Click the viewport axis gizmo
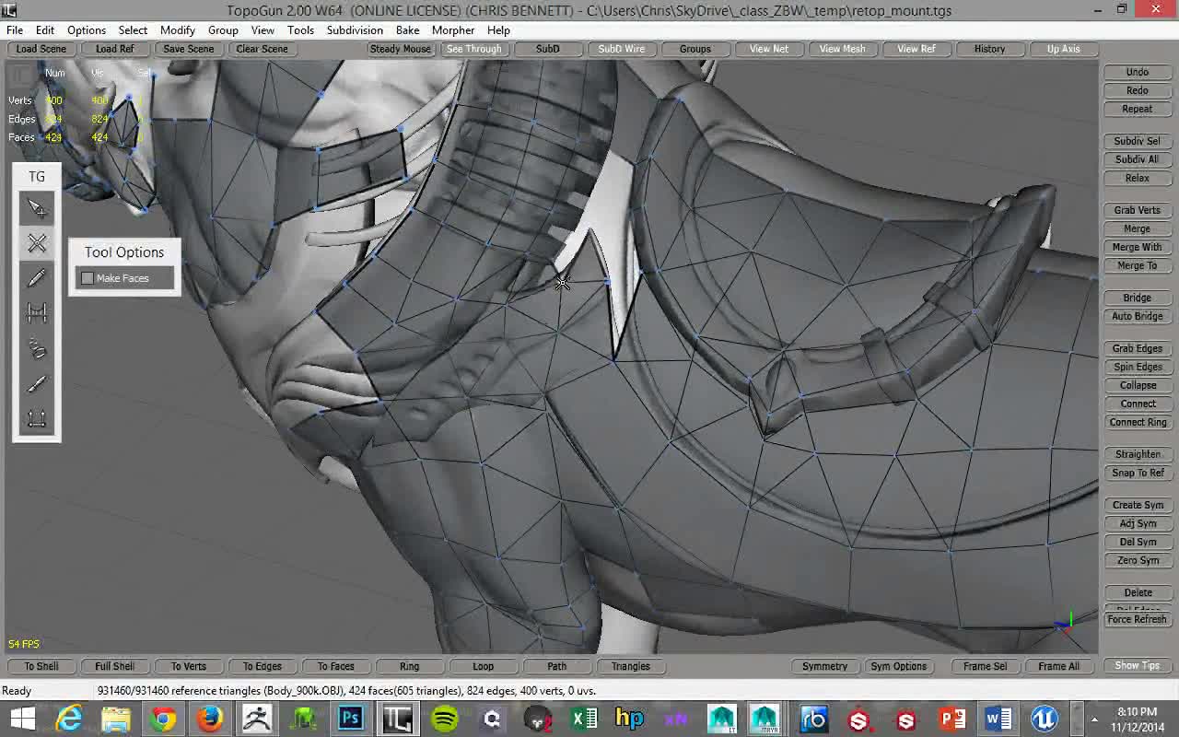Viewport: 1179px width, 737px height. click(x=1065, y=625)
